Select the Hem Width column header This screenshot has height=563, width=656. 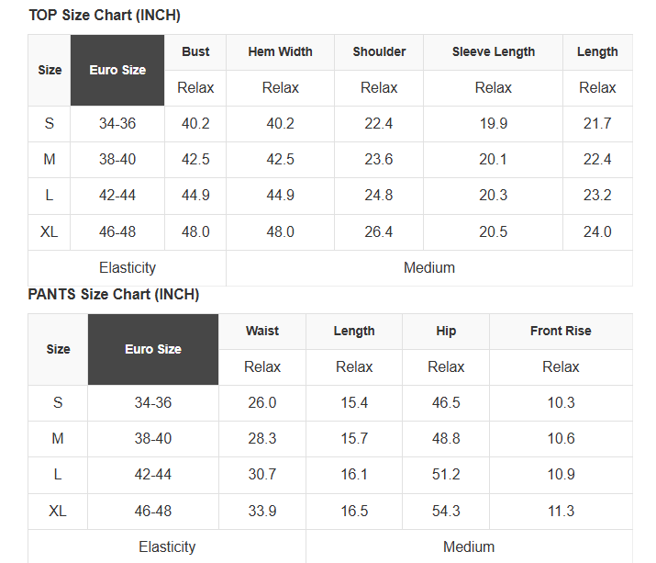point(280,52)
